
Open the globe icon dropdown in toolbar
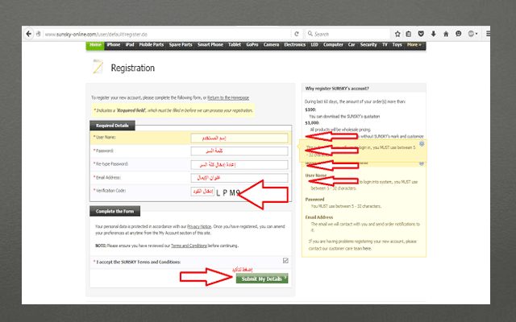(472, 34)
